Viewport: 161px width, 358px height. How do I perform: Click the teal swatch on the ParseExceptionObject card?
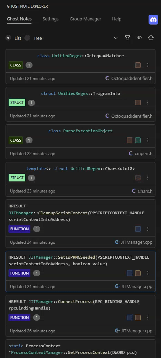(x=138, y=140)
